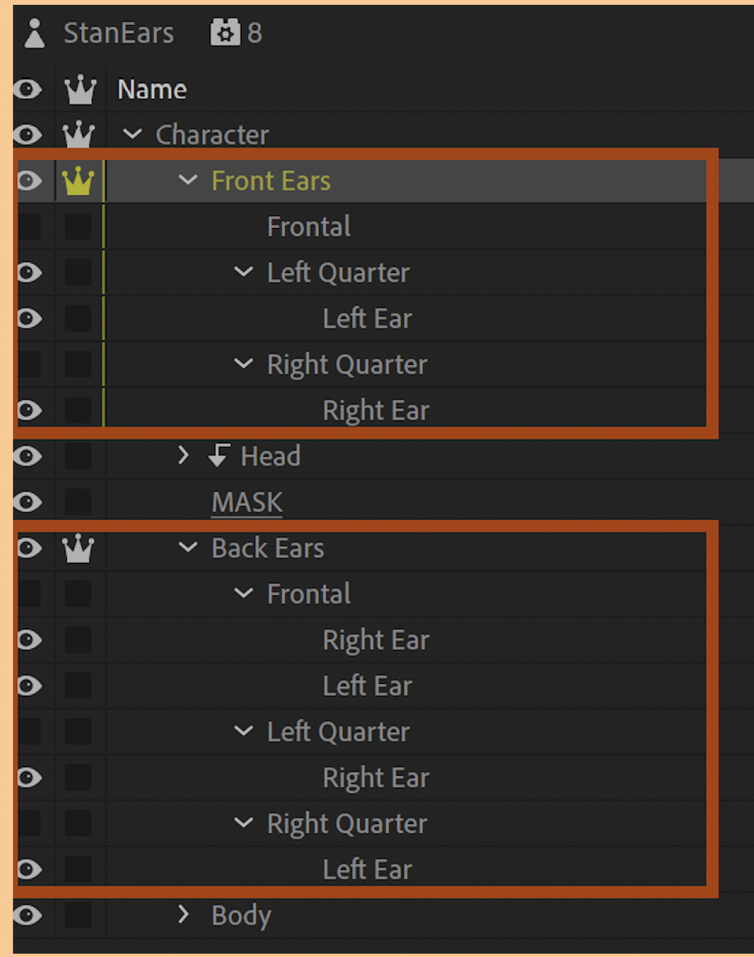This screenshot has width=754, height=957.
Task: Click the crown icon beside Back Ears
Action: [79, 548]
